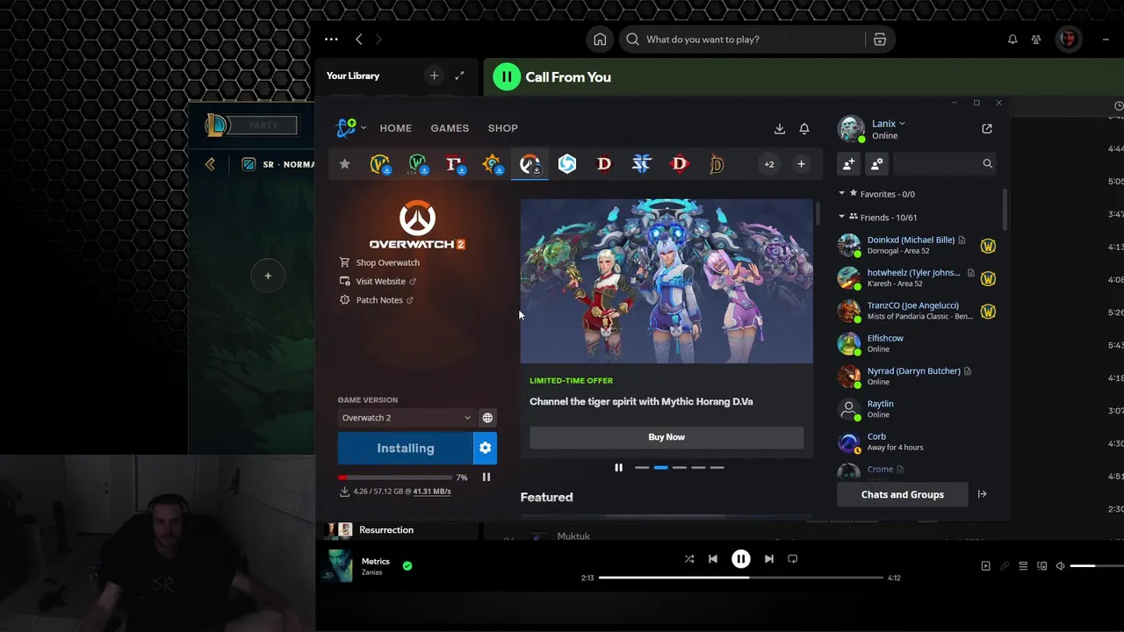Open Lanix profile status dropdown
Image resolution: width=1124 pixels, height=632 pixels.
pos(889,124)
